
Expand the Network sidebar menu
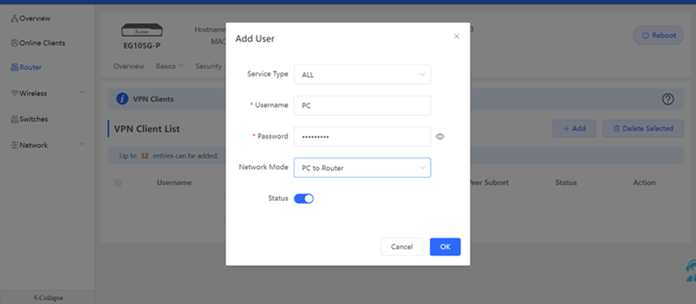pyautogui.click(x=47, y=145)
